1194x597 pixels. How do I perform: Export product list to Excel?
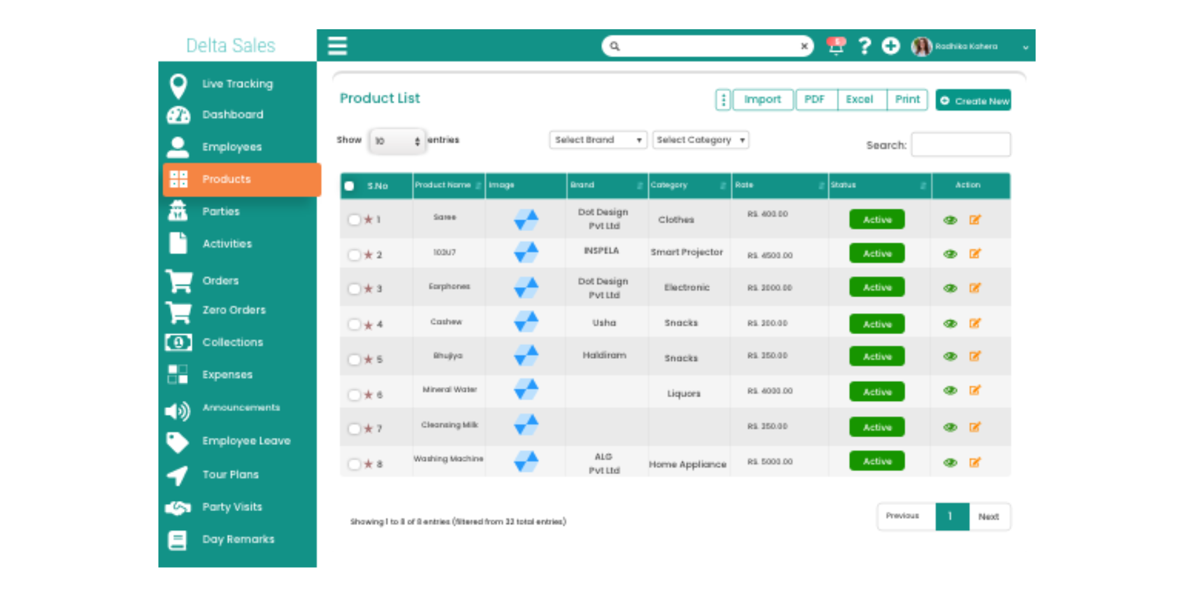(859, 100)
